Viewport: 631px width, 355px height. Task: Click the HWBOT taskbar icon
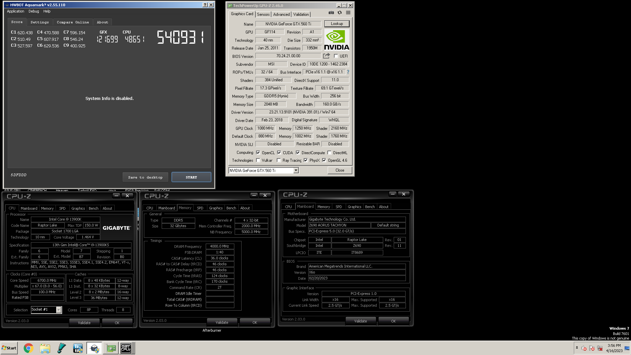[78, 348]
